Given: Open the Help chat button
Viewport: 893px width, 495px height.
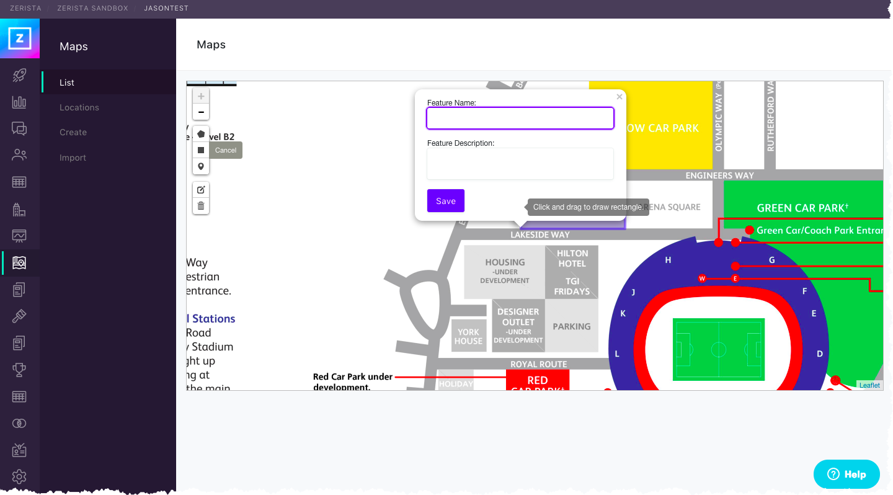Looking at the screenshot, I should [846, 475].
